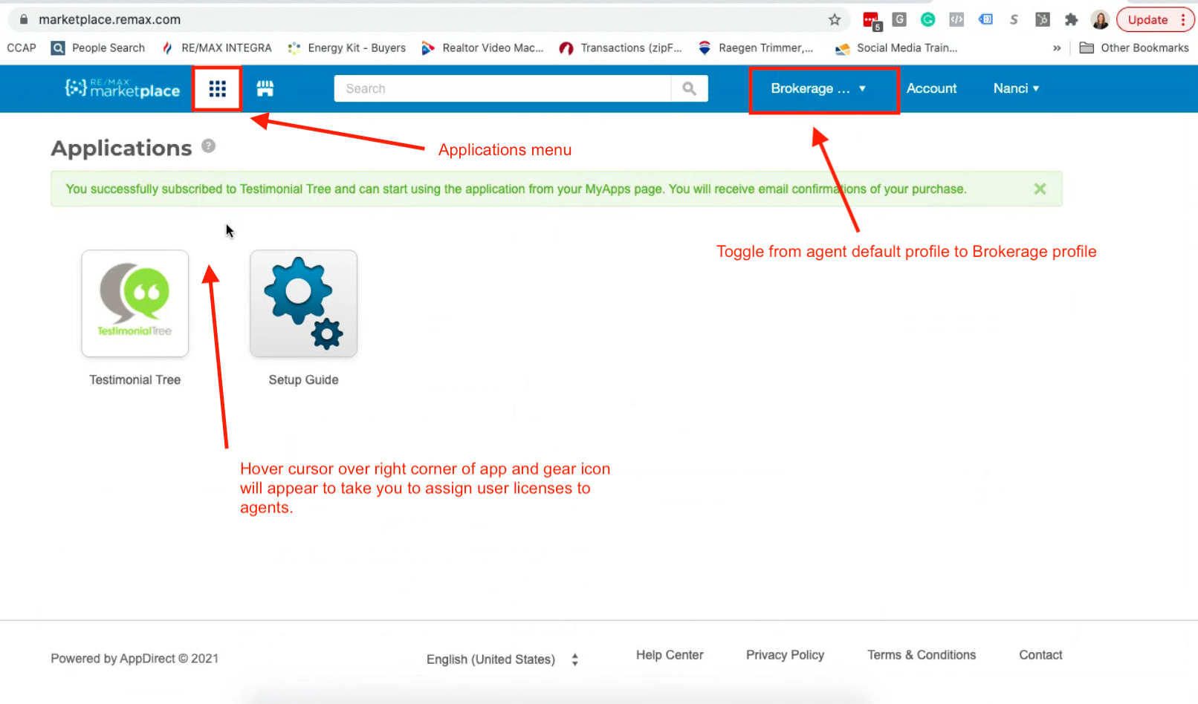
Task: Click the Powered by AppDirect © 2021 text
Action: (x=135, y=659)
